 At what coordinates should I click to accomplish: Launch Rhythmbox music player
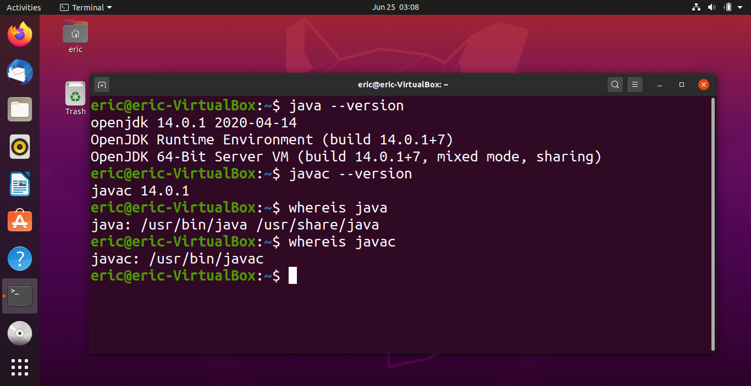pos(20,147)
